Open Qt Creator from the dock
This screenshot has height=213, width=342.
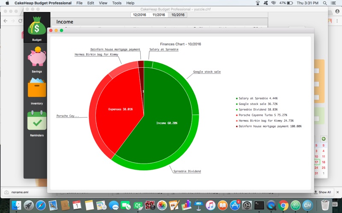(x=138, y=205)
